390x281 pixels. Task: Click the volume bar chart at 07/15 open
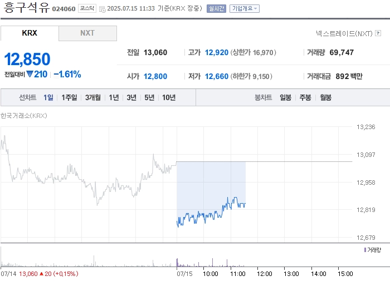point(177,263)
